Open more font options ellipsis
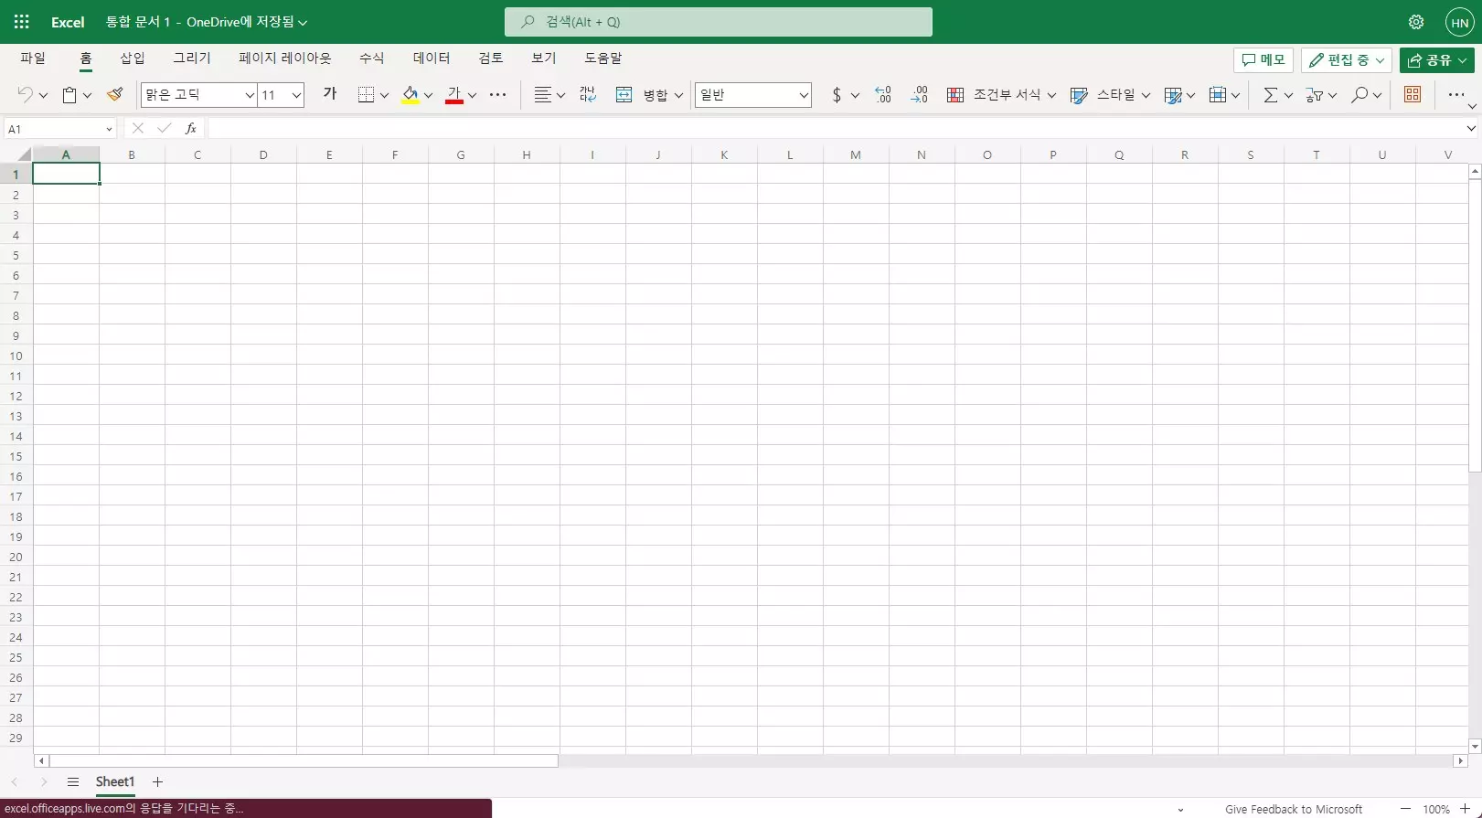The height and width of the screenshot is (818, 1482). (497, 94)
